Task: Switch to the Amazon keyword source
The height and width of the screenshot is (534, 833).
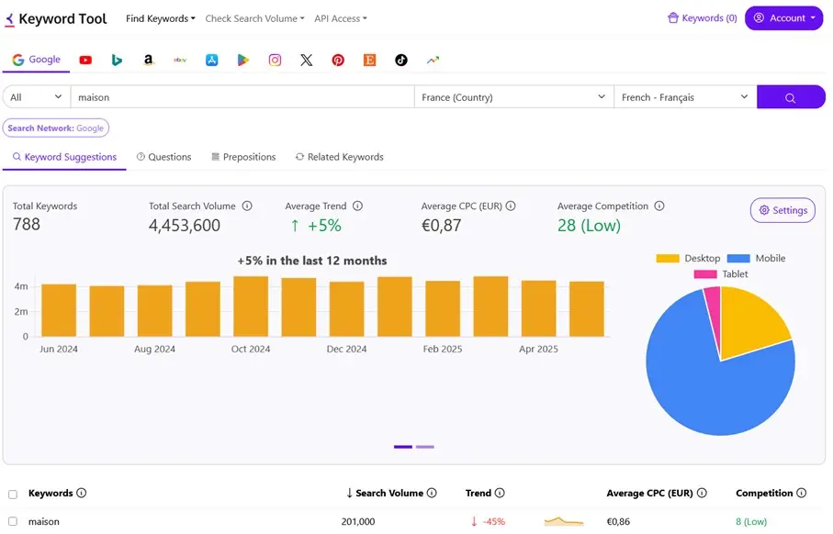Action: click(x=148, y=60)
